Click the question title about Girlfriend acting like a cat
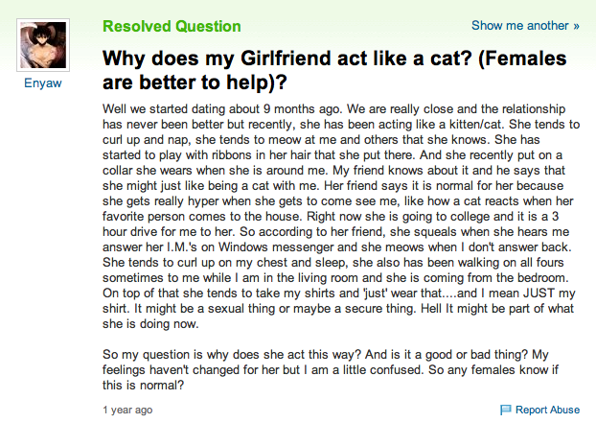This screenshot has width=596, height=446. [334, 70]
